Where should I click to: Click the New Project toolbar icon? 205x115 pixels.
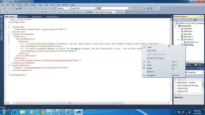(4, 8)
